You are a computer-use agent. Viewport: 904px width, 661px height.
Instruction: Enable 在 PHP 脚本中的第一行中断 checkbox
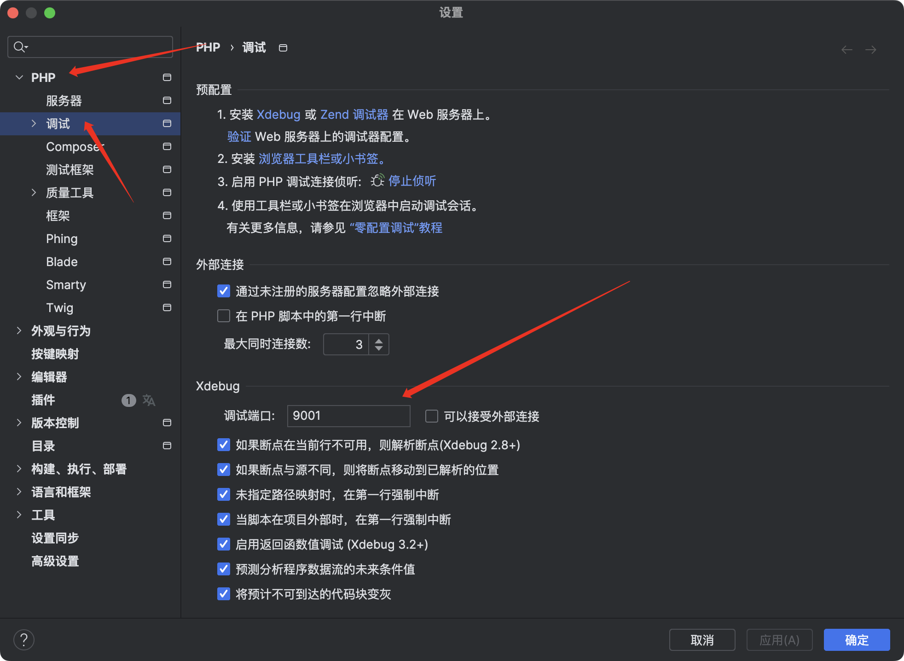pyautogui.click(x=224, y=316)
